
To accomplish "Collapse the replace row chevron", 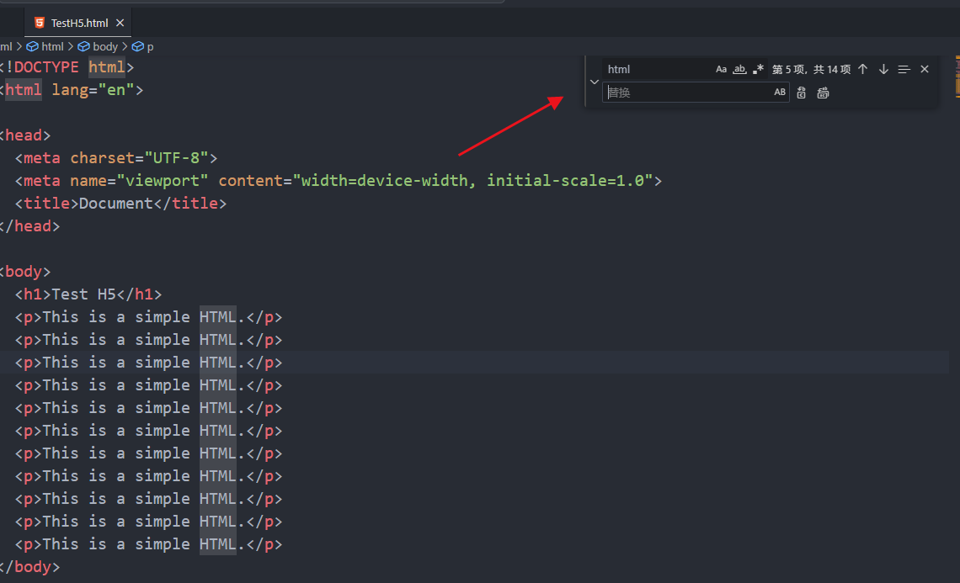I will pyautogui.click(x=594, y=82).
